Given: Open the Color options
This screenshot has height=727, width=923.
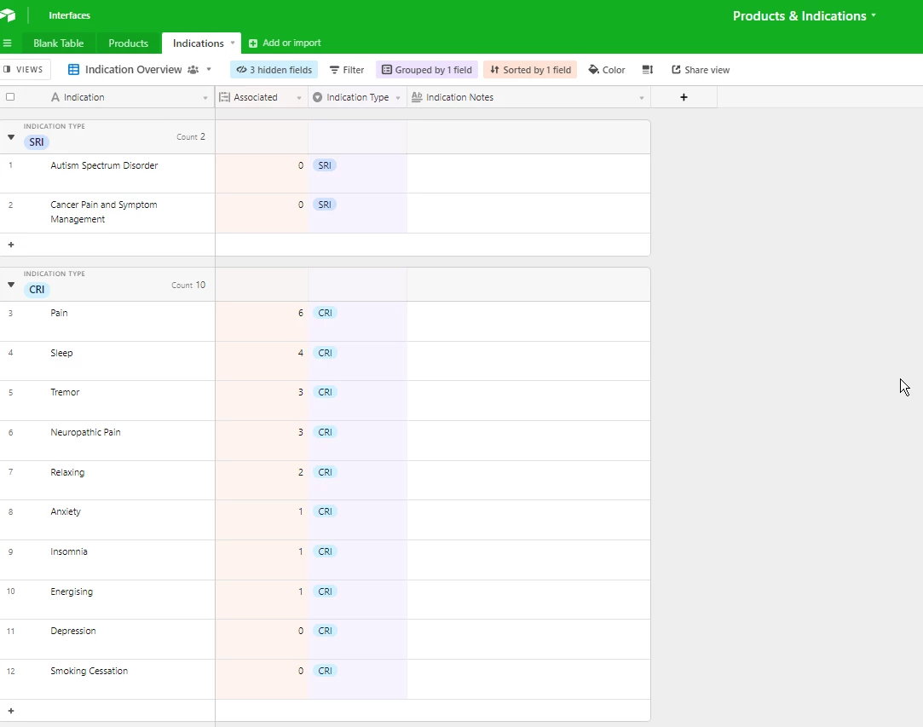Looking at the screenshot, I should click(607, 70).
